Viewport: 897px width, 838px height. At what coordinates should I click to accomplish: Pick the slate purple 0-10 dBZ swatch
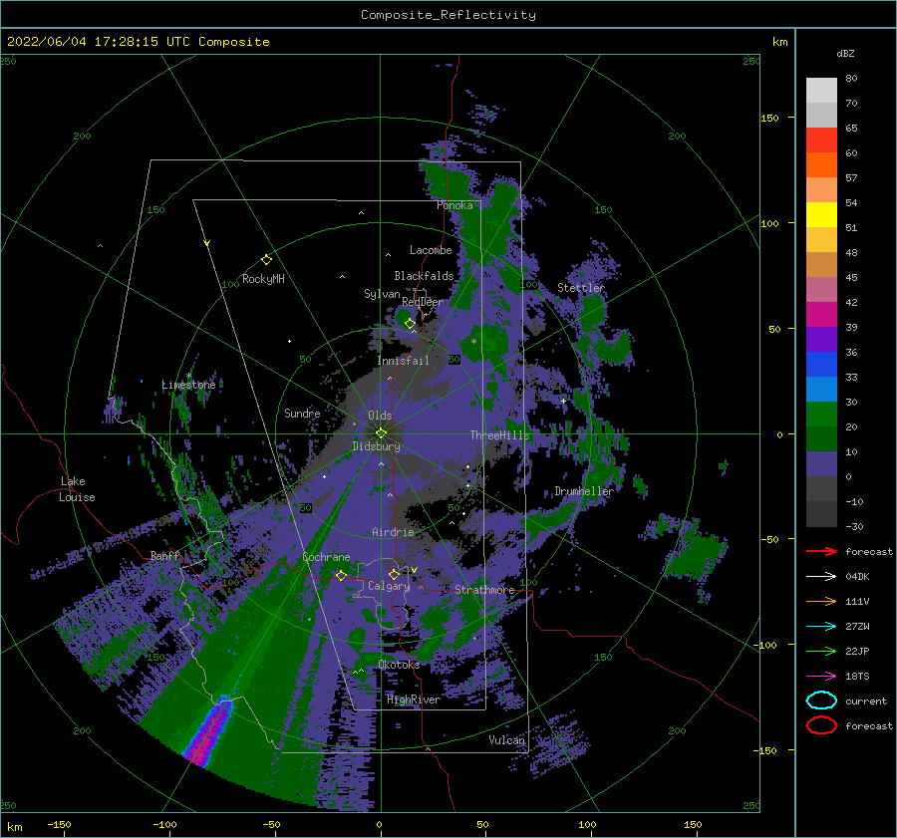[821, 463]
